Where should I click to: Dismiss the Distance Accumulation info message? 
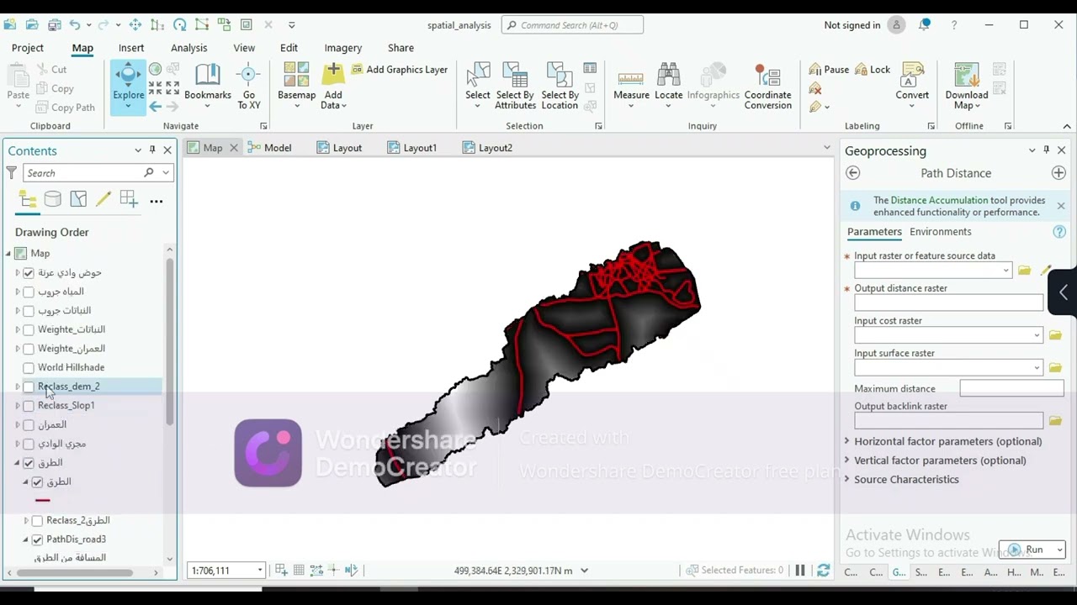(1060, 206)
